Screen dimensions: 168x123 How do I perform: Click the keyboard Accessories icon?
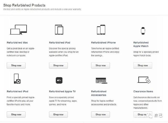pos(101,80)
